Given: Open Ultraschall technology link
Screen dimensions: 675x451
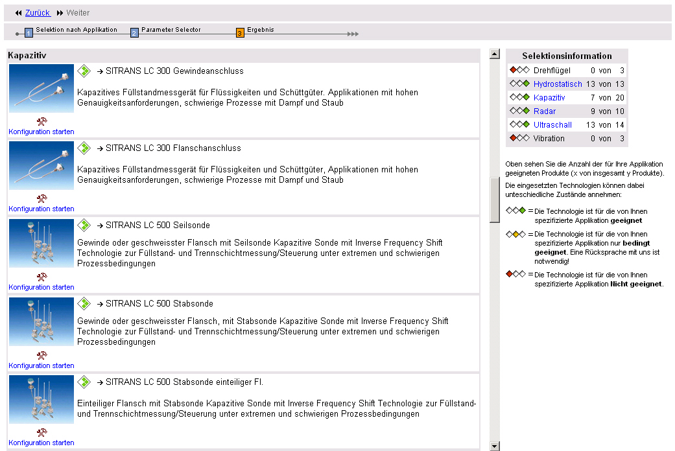Looking at the screenshot, I should pyautogui.click(x=552, y=125).
